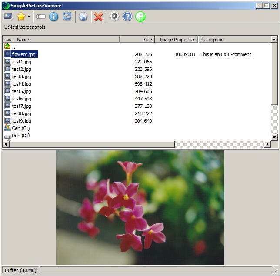Click the horizontal scrollbar right arrow
This screenshot has width=280, height=276.
tap(267, 144)
